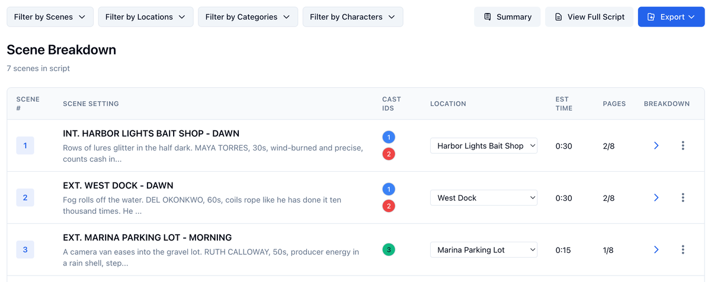
Task: Open the Filter by Categories dropdown
Action: point(248,17)
